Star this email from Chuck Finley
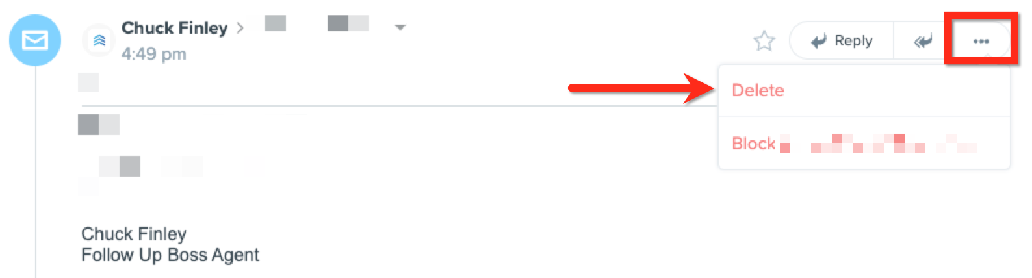Image resolution: width=1032 pixels, height=278 pixels. click(x=764, y=41)
